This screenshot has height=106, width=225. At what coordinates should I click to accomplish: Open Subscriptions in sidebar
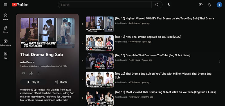click(6, 43)
